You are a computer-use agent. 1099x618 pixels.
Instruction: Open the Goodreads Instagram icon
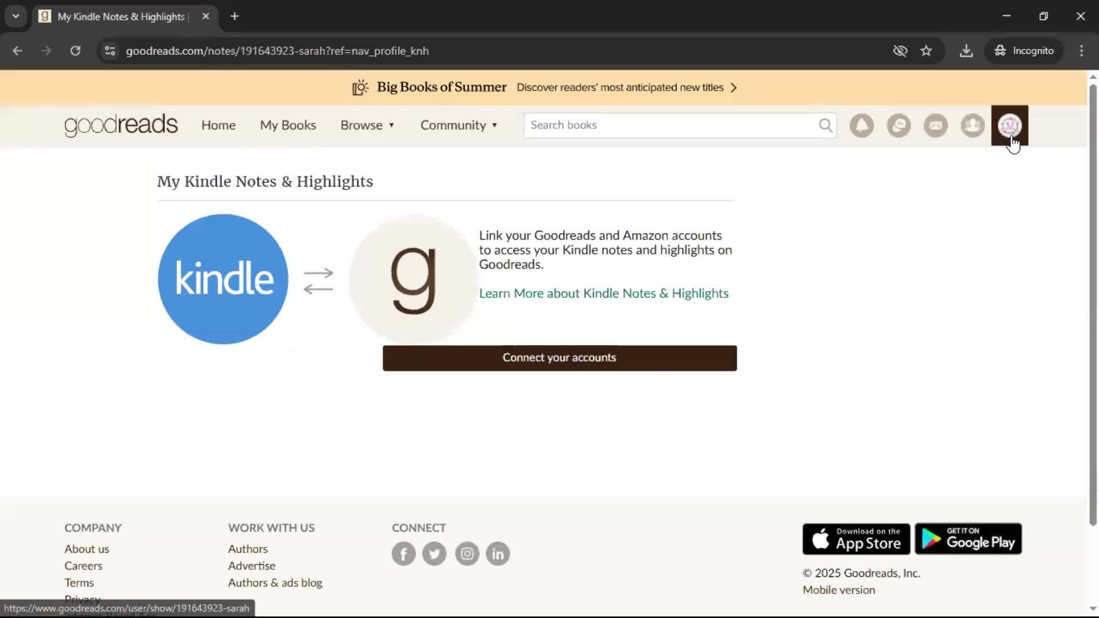pos(467,554)
